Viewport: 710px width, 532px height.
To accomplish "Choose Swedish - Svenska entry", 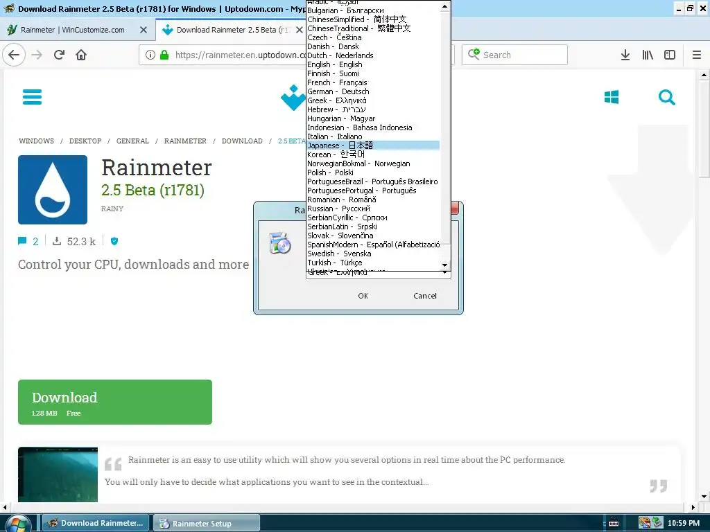I will point(373,254).
